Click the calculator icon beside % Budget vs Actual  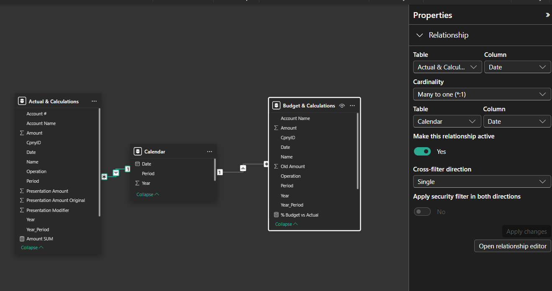(x=276, y=215)
